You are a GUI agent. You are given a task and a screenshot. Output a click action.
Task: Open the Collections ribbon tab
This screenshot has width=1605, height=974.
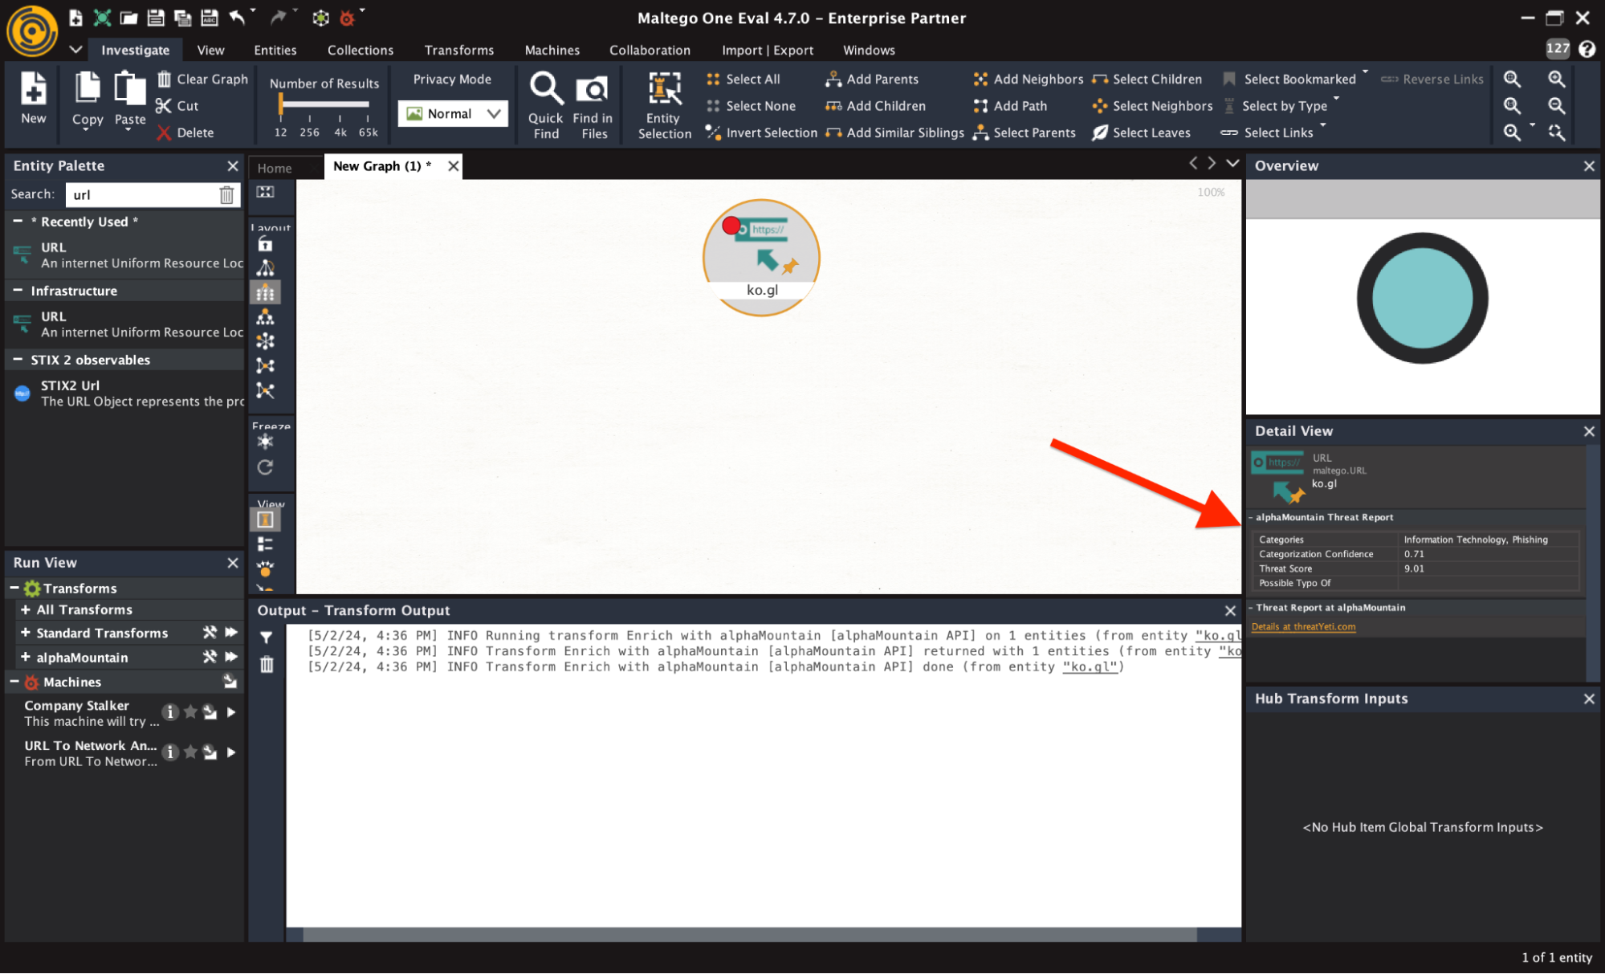(361, 50)
